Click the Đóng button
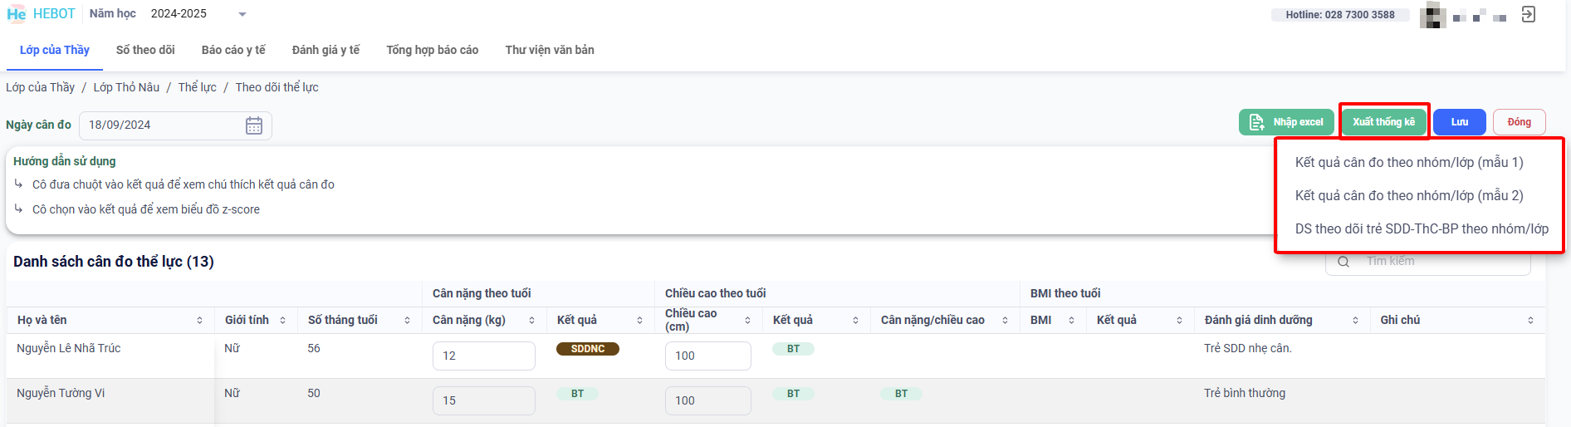 (1519, 122)
